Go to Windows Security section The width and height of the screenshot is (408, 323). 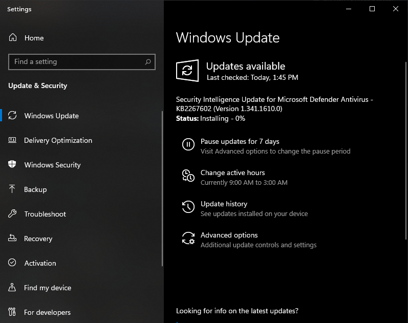point(52,165)
